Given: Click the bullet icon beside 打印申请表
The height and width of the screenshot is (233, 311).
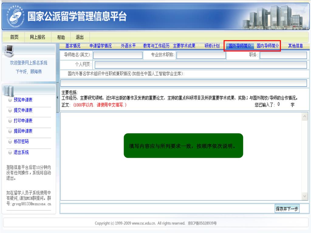Looking at the screenshot, I should pos(10,121).
